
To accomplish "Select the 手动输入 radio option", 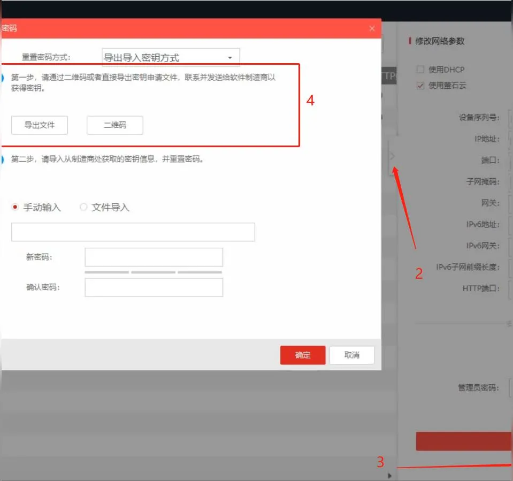I will click(15, 207).
